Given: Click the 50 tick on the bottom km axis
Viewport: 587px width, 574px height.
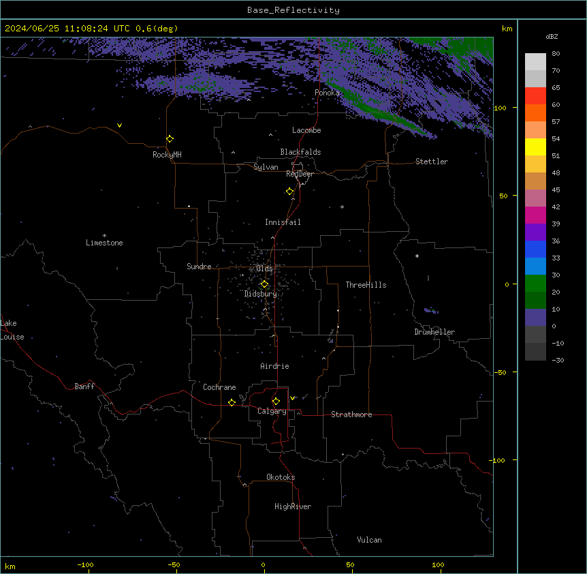Looking at the screenshot, I should click(350, 564).
